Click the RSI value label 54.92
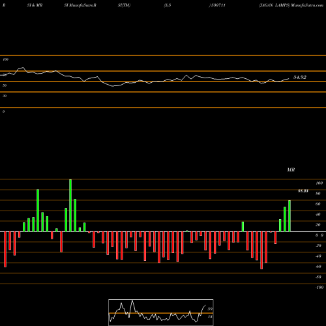Viewport: 326px width, 326px height. click(300, 77)
